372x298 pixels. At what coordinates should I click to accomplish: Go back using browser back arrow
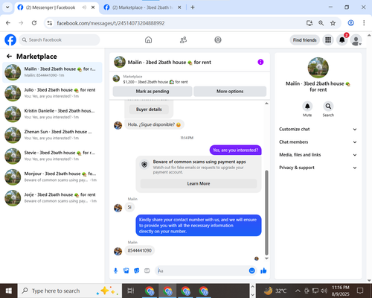pyautogui.click(x=8, y=23)
